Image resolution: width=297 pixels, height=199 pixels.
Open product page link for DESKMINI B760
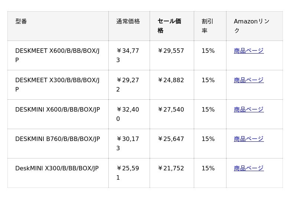point(248,139)
